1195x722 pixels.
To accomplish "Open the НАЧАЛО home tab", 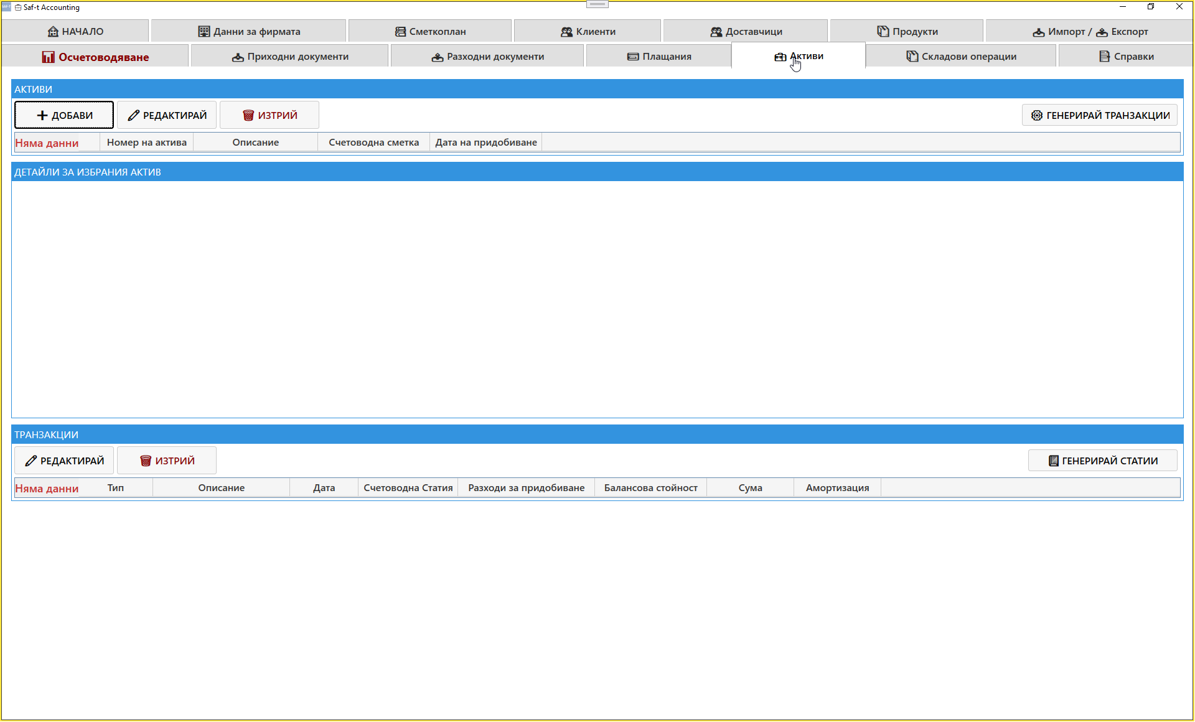I will pyautogui.click(x=75, y=31).
